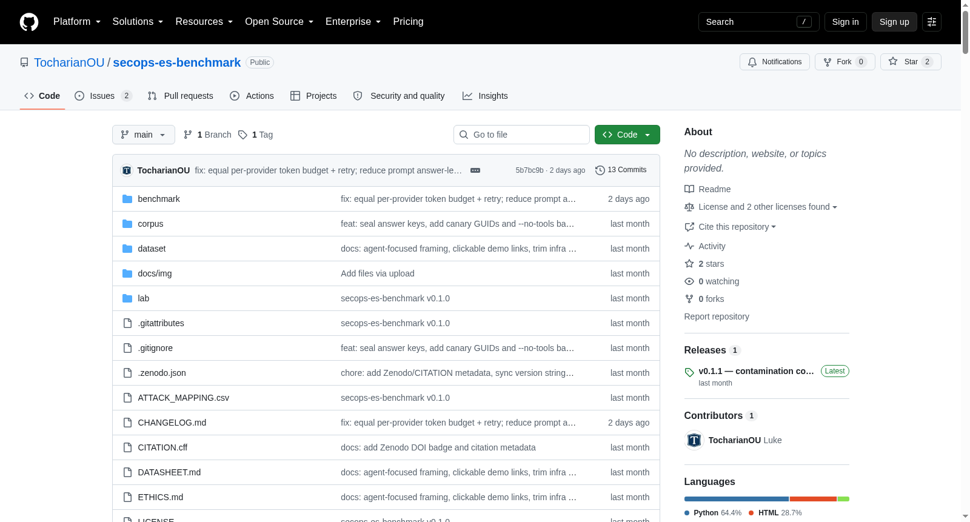
Task: Expand the Enterprise menu
Action: [353, 22]
